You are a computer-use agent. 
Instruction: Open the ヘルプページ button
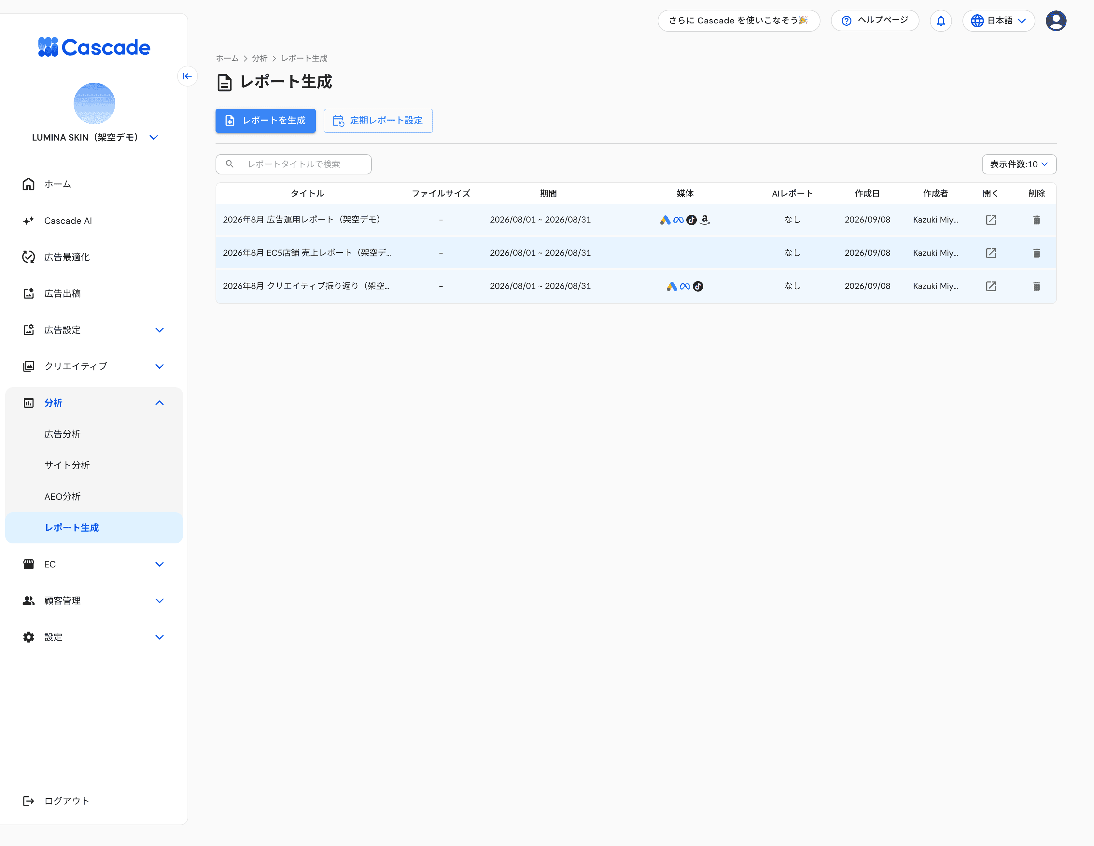(x=875, y=20)
